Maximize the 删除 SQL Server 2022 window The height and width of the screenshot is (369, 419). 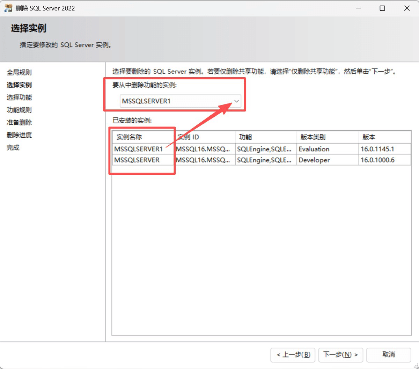click(382, 8)
